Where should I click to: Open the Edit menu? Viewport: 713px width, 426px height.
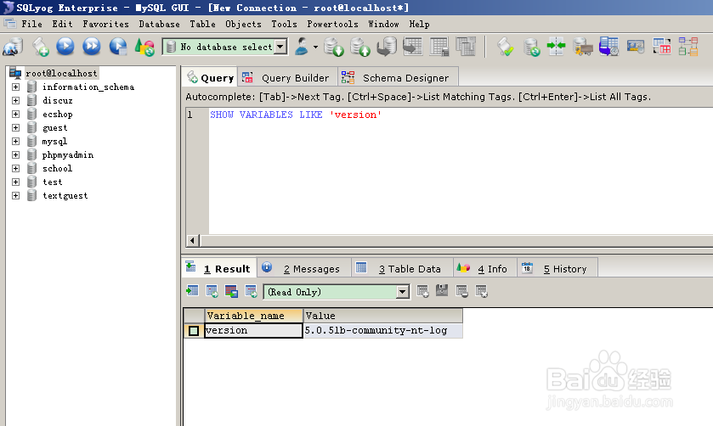point(62,24)
